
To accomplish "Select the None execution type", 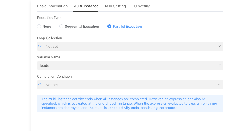I will tap(39, 27).
